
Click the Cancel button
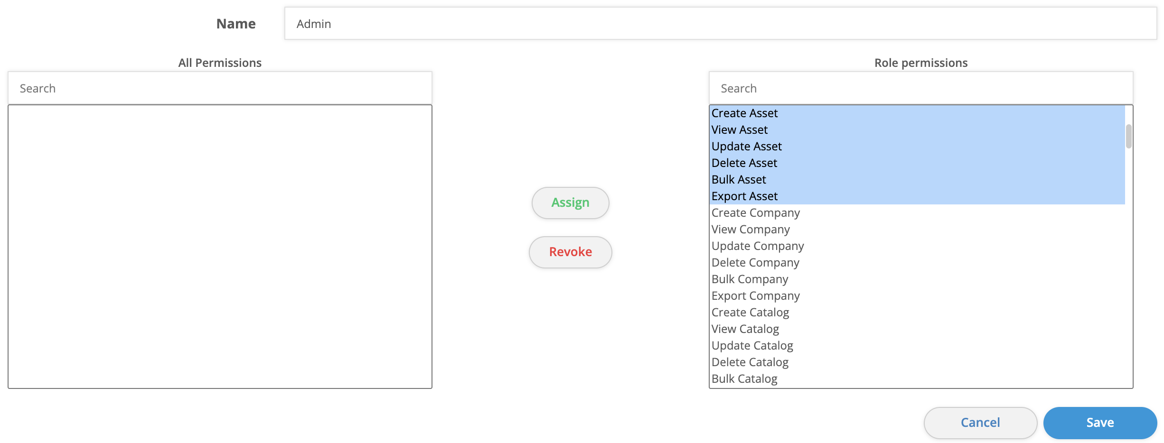[x=980, y=422]
